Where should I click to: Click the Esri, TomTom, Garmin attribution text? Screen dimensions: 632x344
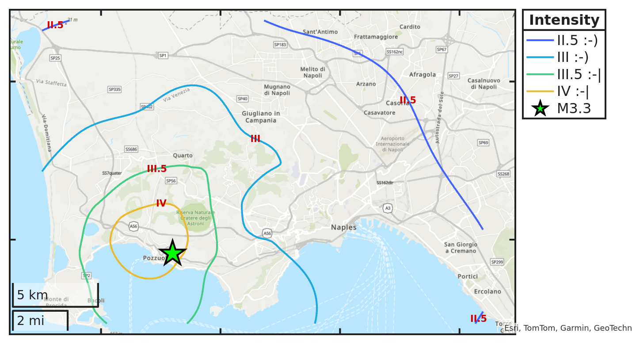[x=568, y=328]
